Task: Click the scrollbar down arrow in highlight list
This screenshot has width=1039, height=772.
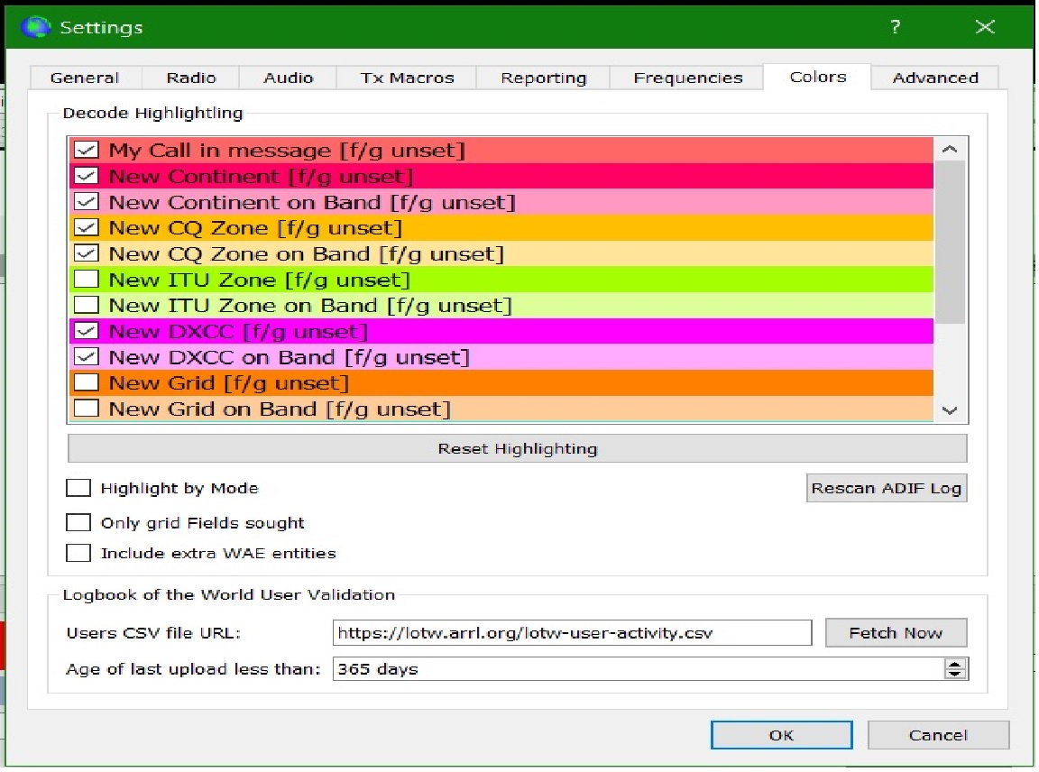Action: pyautogui.click(x=950, y=411)
